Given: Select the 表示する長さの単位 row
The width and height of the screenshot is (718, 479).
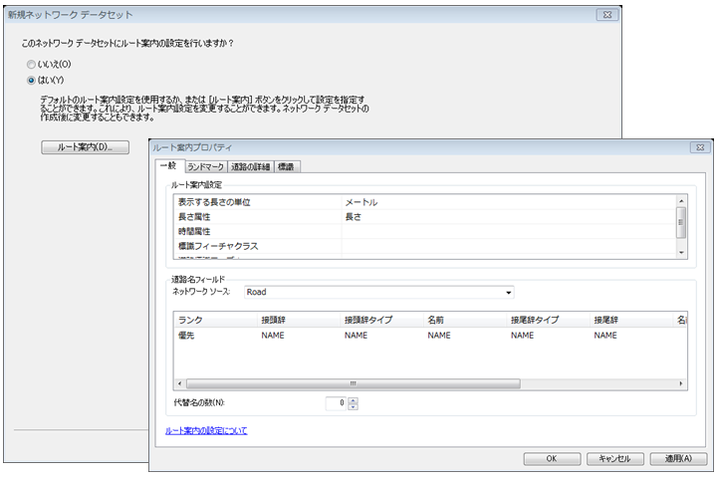Looking at the screenshot, I should tap(214, 202).
